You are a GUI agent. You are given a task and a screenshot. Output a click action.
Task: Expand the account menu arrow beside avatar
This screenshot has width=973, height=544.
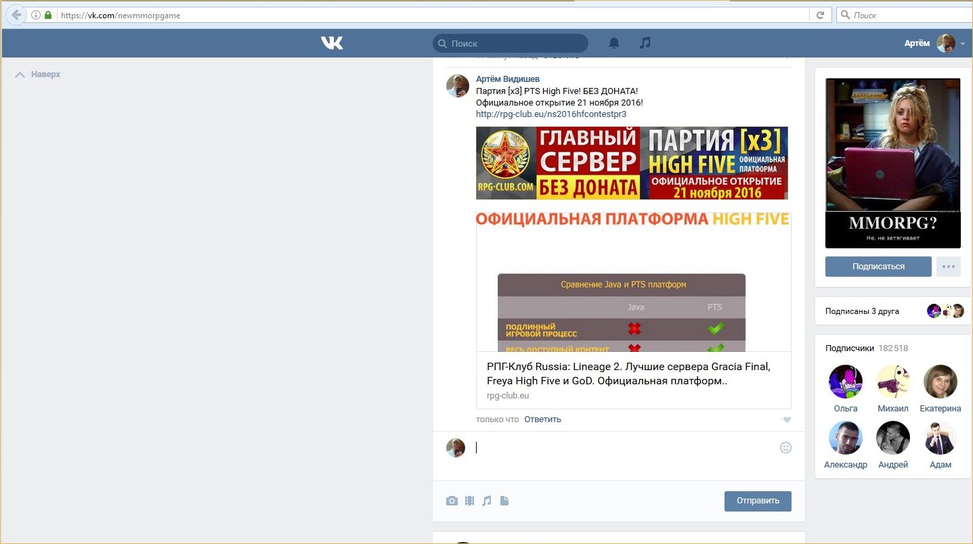(x=963, y=44)
